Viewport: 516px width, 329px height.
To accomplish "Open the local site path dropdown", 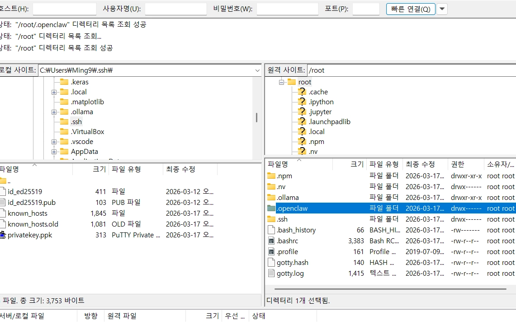I will click(x=257, y=70).
